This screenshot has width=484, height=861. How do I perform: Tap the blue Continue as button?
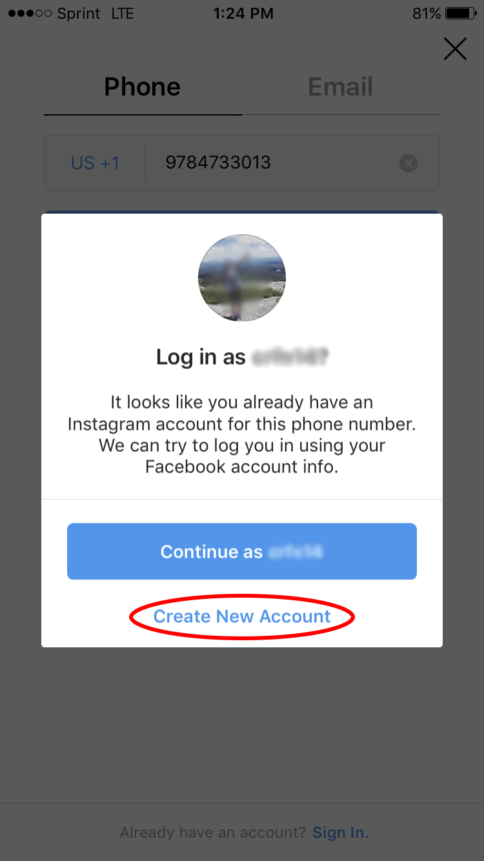[242, 551]
